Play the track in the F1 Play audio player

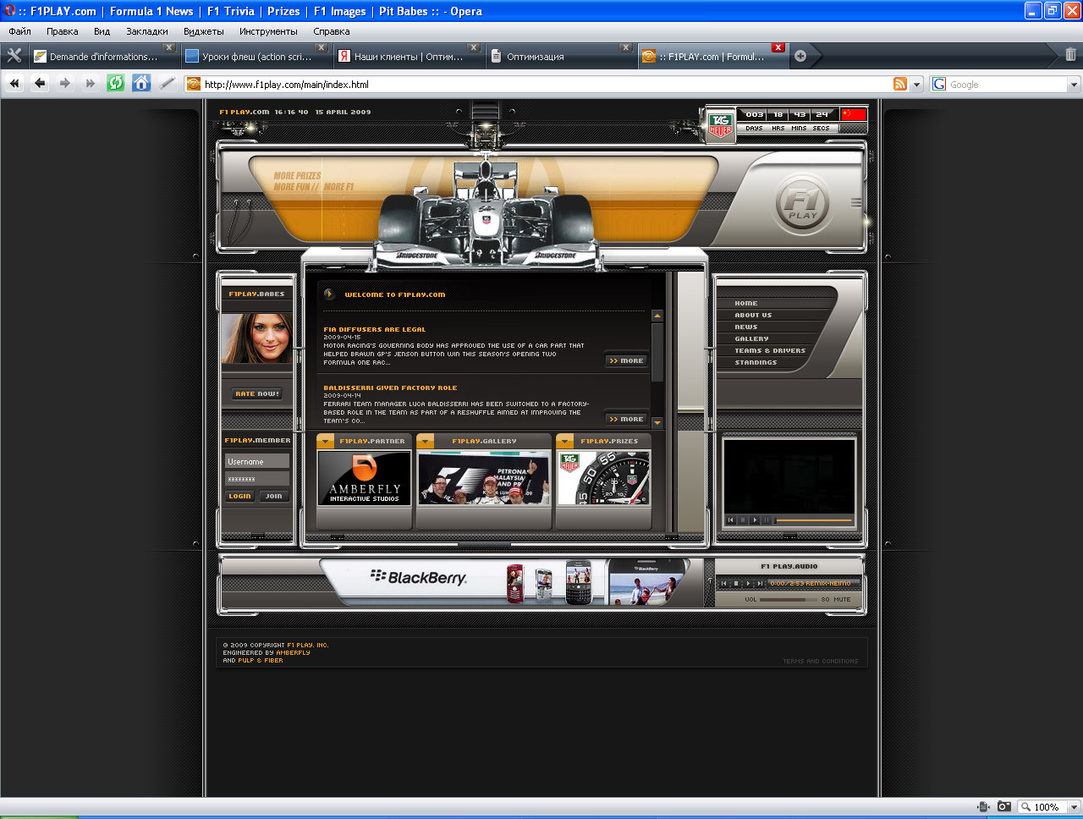tap(748, 583)
